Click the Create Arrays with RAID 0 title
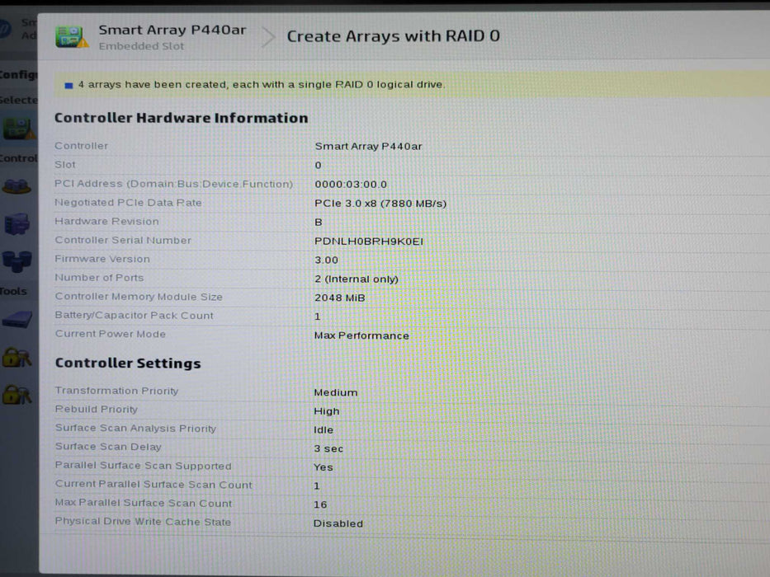This screenshot has width=770, height=577. tap(393, 36)
